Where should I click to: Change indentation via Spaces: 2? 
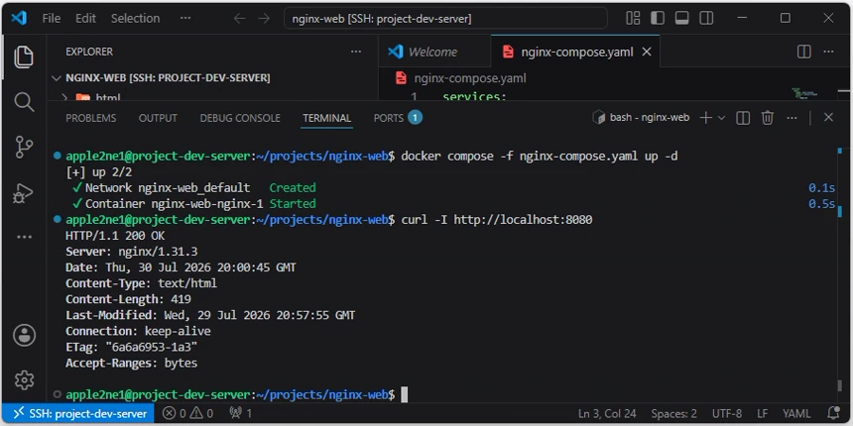674,413
